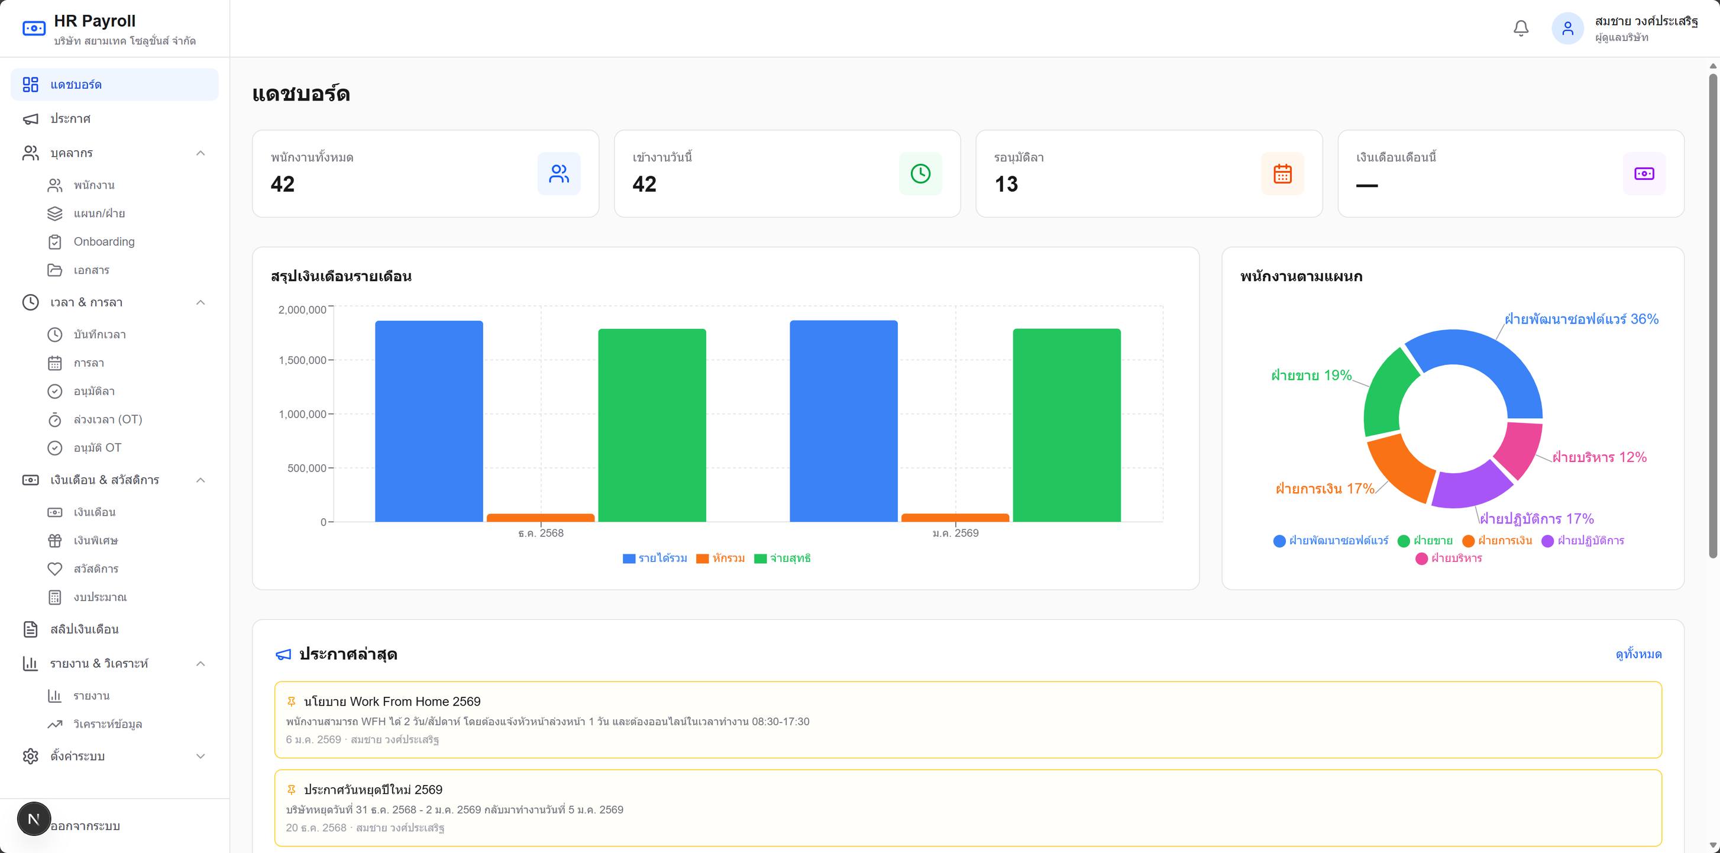Click the จ่ายสุทธิ green legend swatch
Screen dimensions: 1720x853
(x=761, y=559)
